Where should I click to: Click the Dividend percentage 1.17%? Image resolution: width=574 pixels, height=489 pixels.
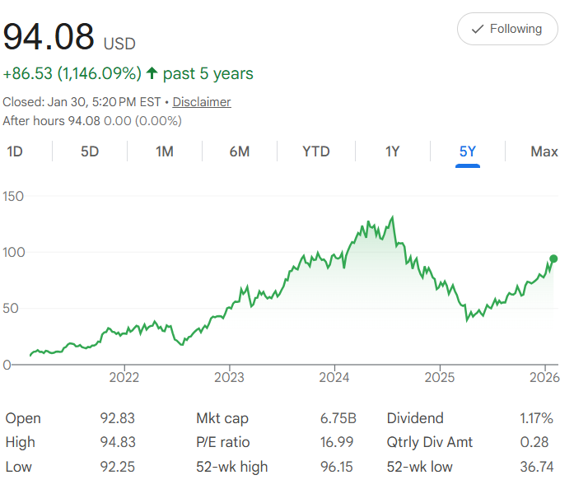click(538, 418)
